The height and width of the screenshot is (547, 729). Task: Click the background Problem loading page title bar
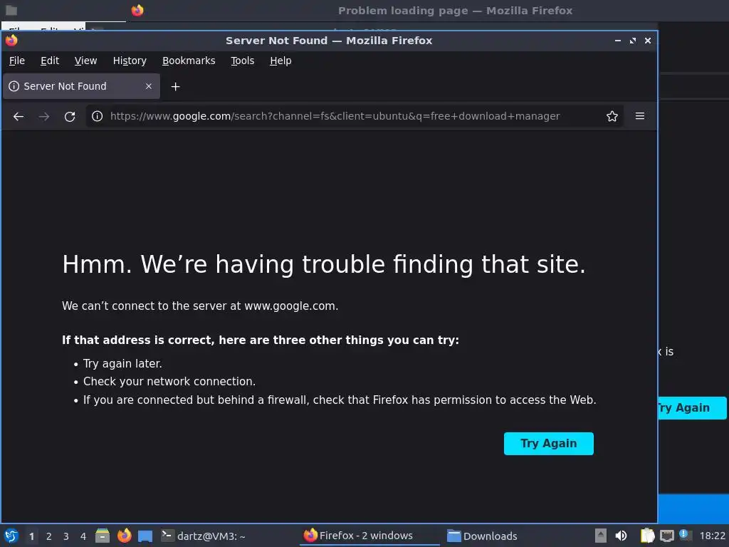tap(455, 10)
